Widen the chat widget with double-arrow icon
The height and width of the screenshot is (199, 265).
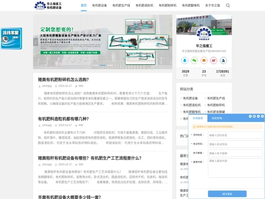point(250,116)
